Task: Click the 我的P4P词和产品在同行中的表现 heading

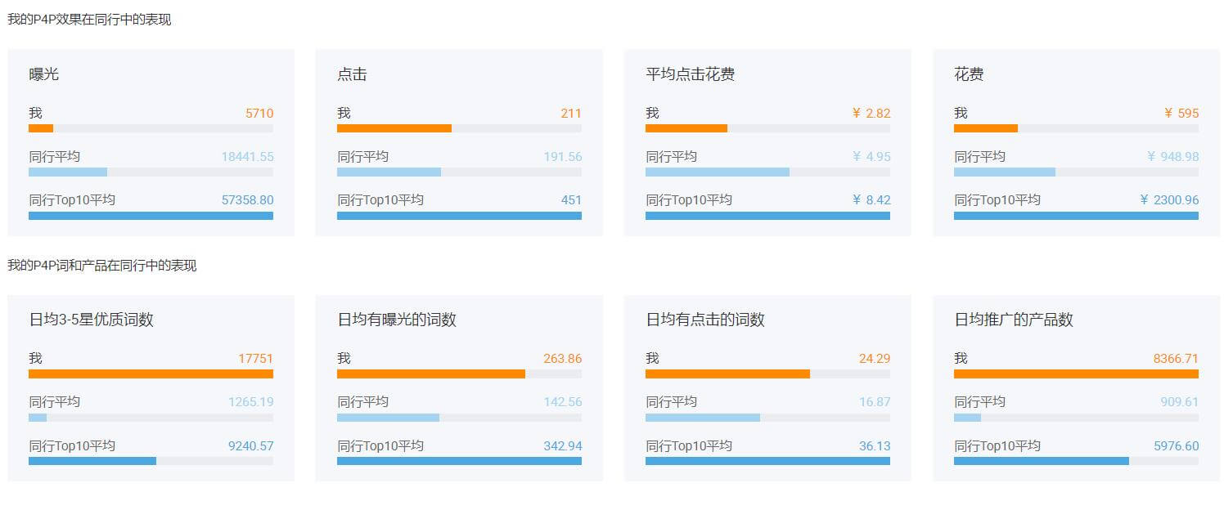Action: point(102,266)
